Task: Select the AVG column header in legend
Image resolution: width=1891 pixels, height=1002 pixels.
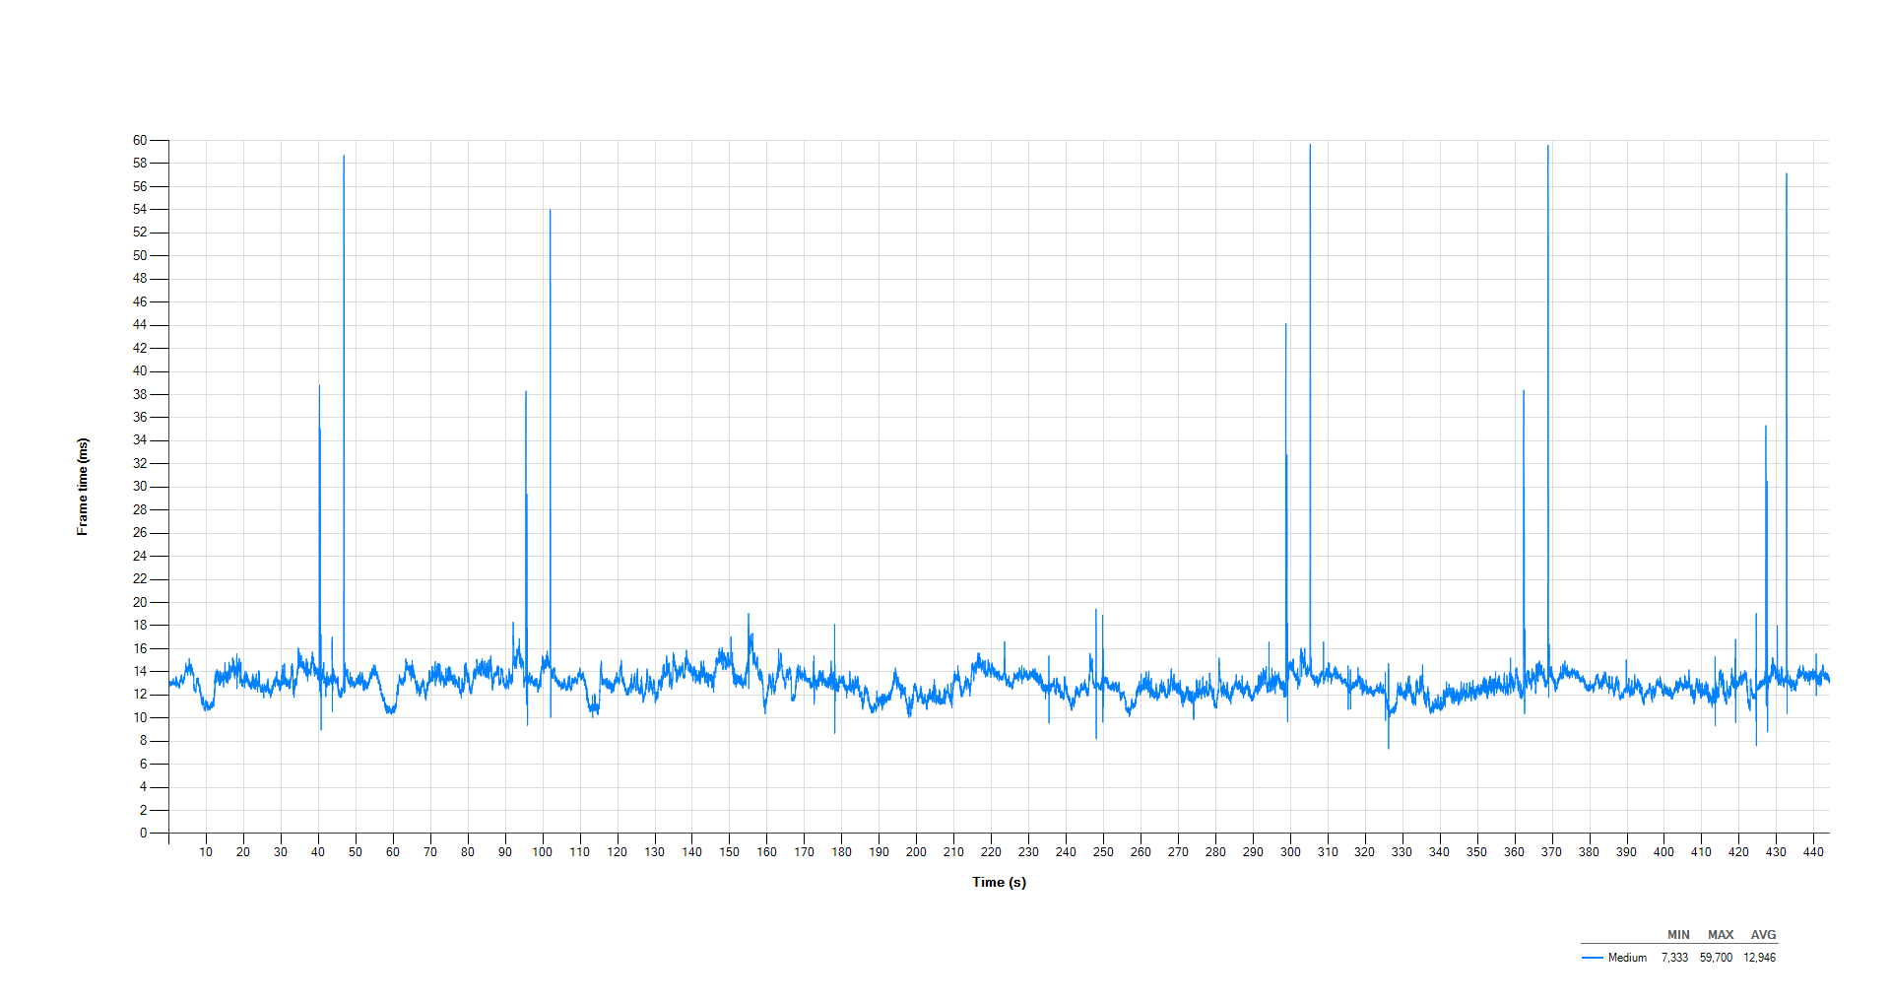Action: (x=1763, y=935)
